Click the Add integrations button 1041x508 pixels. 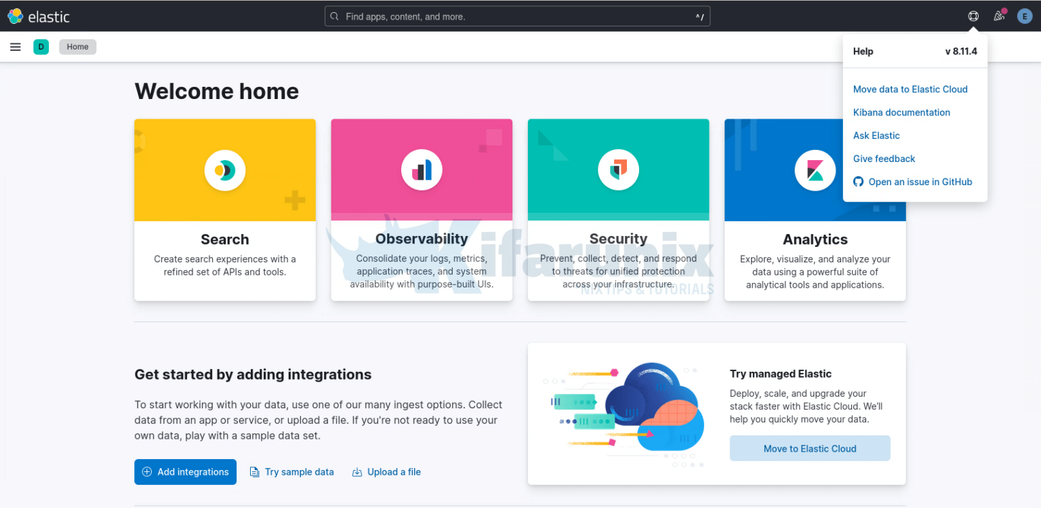click(x=185, y=471)
